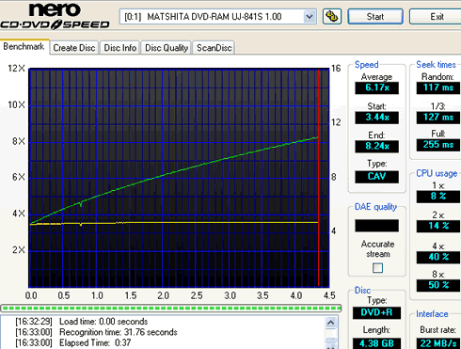Click the Start button

(375, 16)
